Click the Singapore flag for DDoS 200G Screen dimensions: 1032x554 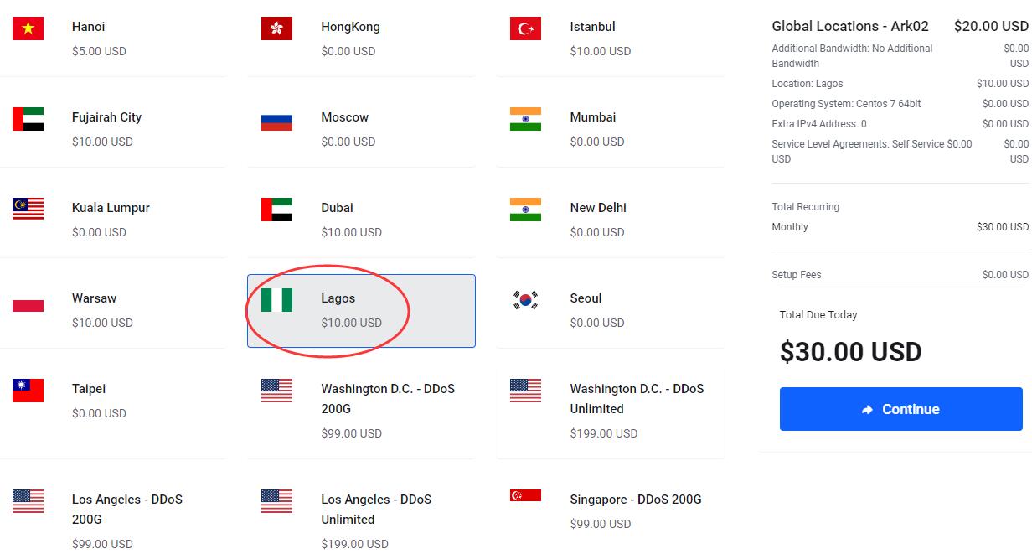[x=525, y=495]
